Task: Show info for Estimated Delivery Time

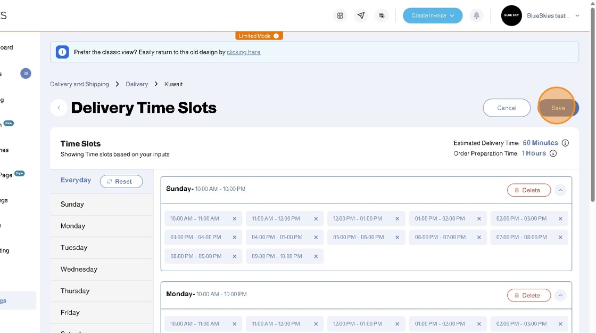Action: tap(565, 143)
